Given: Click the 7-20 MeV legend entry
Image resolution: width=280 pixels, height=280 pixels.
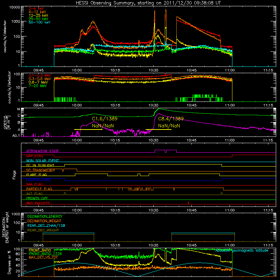Looking at the screenshot, I should coord(38,86).
